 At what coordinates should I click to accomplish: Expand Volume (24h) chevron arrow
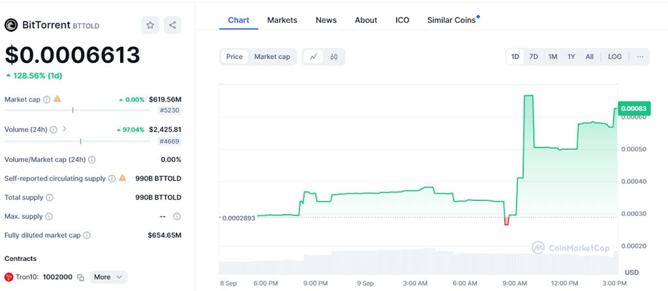(65, 129)
